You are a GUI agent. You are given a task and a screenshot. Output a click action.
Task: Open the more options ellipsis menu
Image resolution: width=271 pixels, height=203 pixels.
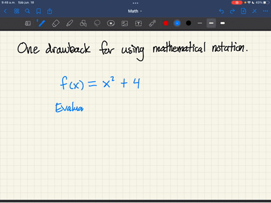(x=265, y=11)
